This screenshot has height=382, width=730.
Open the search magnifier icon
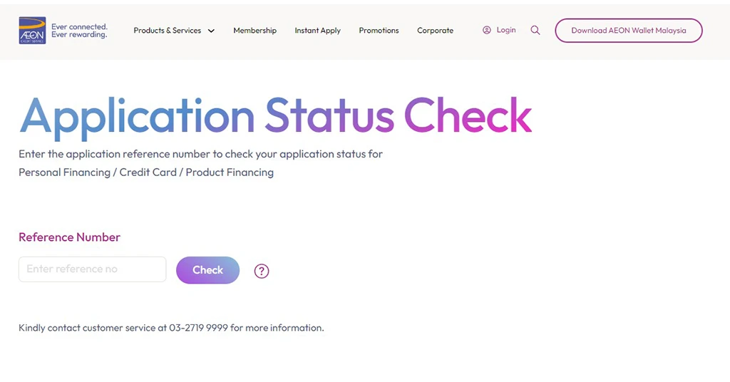point(535,30)
